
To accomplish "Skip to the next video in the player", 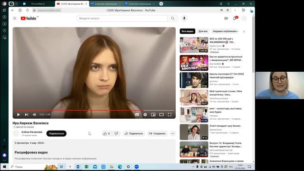I will [27, 114].
